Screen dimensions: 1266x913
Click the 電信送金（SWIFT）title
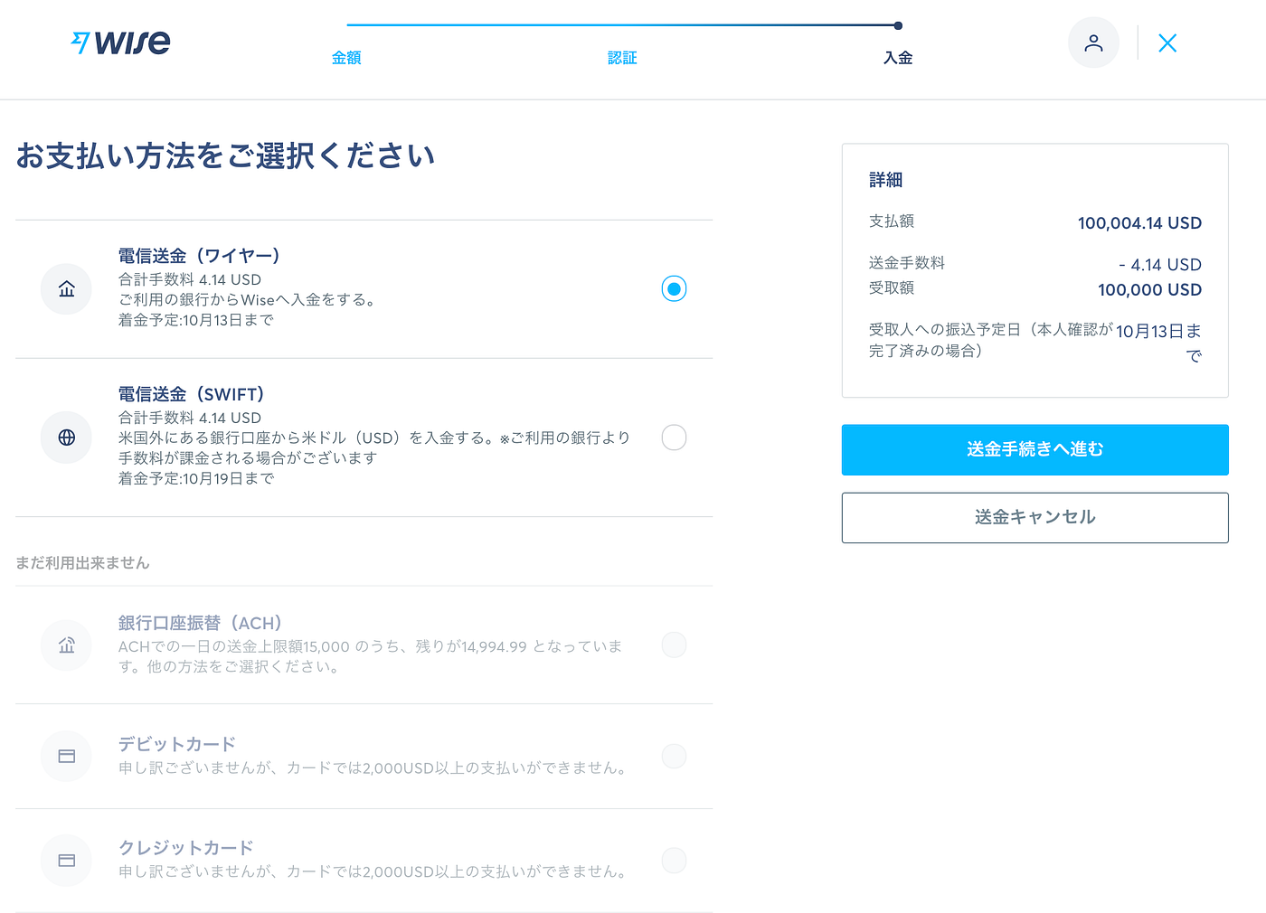click(x=191, y=394)
